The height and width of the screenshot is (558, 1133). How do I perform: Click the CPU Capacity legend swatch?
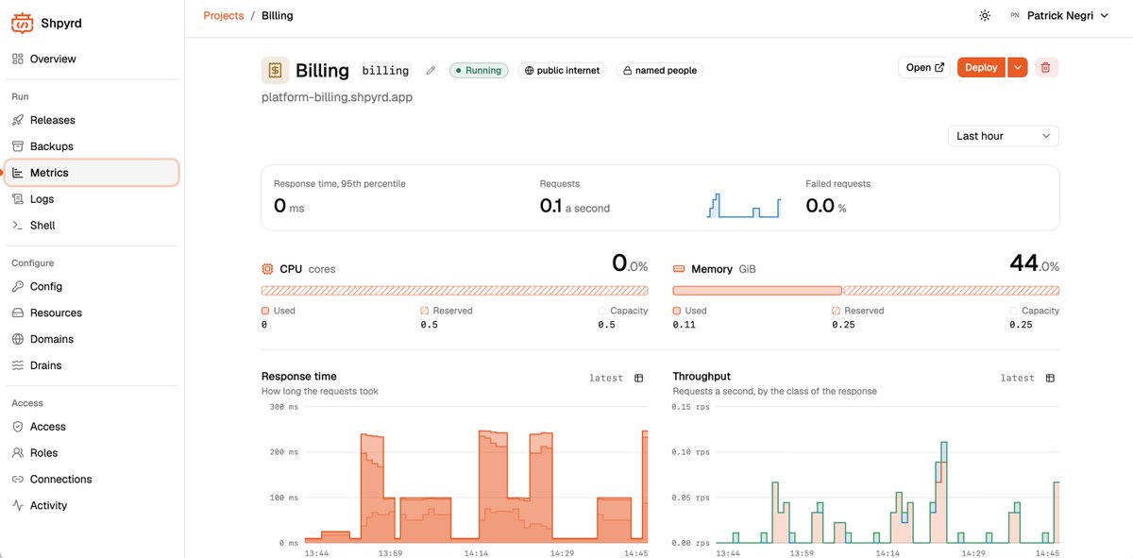pos(602,311)
